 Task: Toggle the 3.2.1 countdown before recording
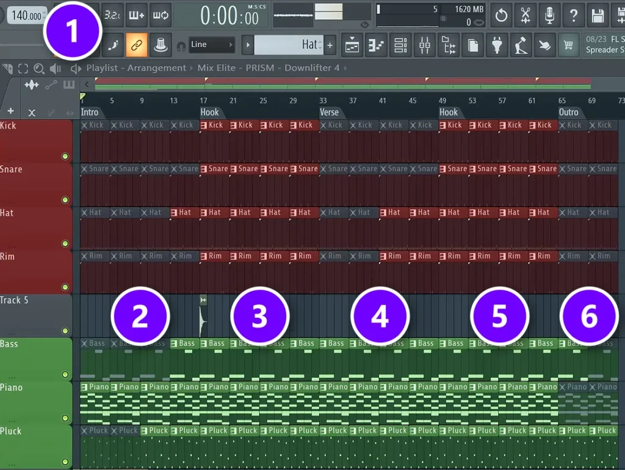coord(112,15)
